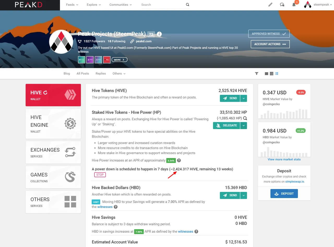The height and width of the screenshot is (247, 334).
Task: Click the blue DEPOSIT button
Action: (284, 194)
